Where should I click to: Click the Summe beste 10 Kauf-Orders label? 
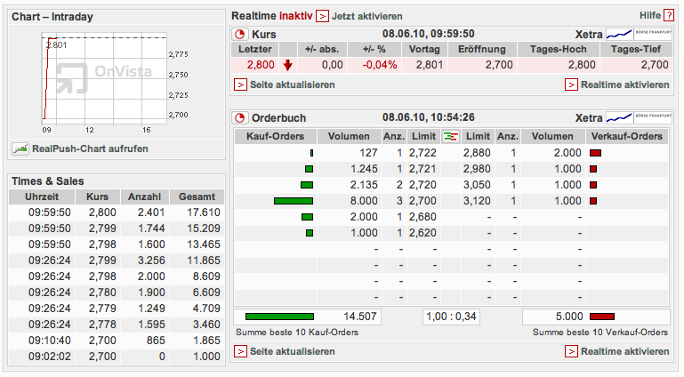(x=297, y=333)
